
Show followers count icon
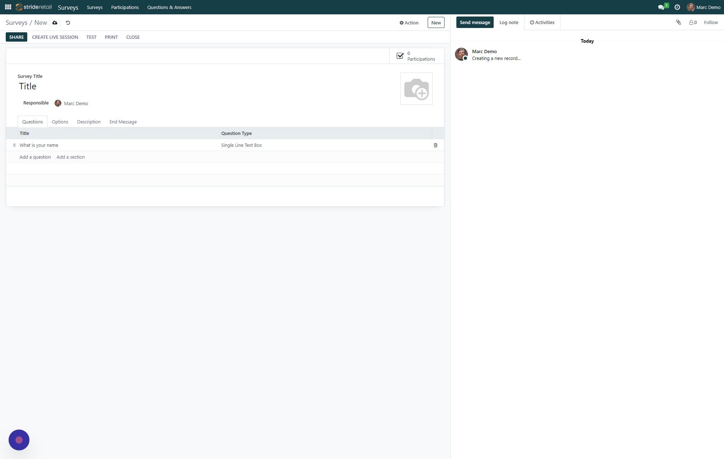(693, 22)
